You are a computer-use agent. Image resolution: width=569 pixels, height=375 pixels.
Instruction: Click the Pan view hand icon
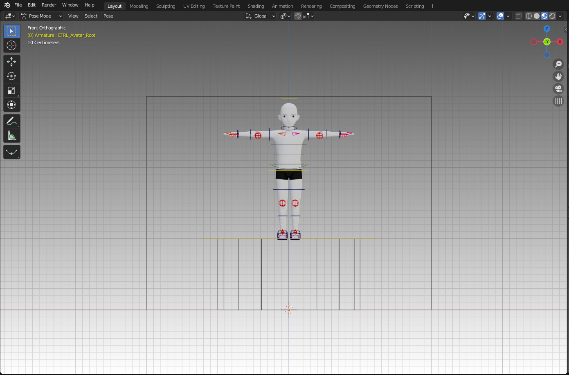click(558, 76)
